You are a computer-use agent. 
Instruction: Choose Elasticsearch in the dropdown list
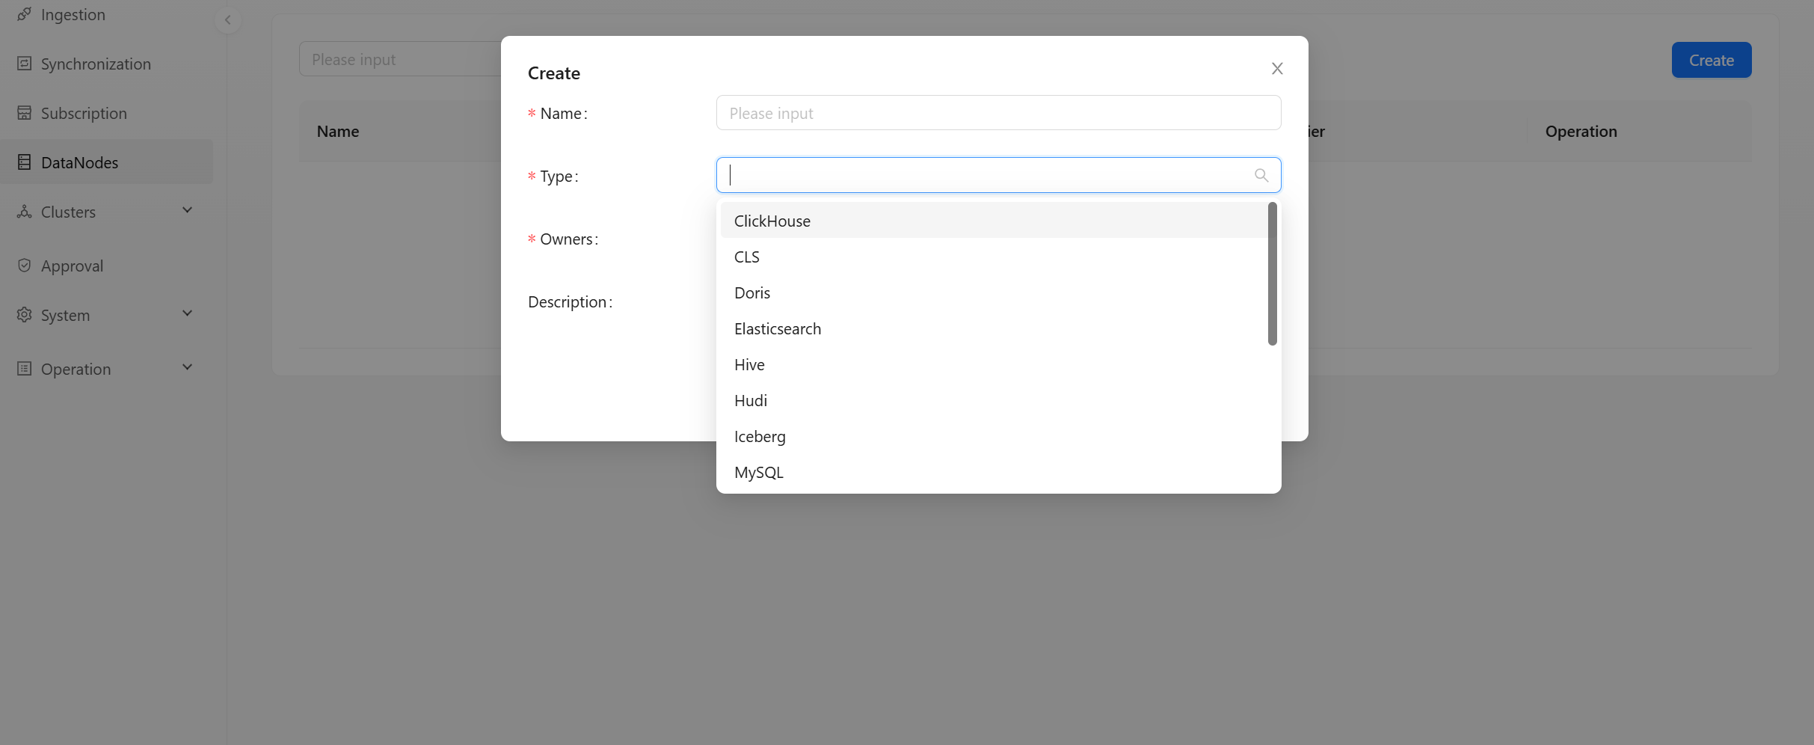[x=777, y=328]
